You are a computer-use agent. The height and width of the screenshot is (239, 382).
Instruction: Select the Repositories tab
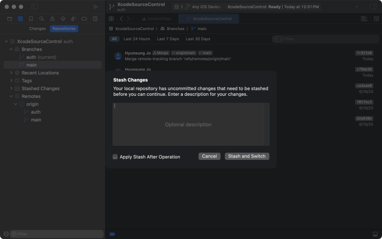[x=64, y=29]
